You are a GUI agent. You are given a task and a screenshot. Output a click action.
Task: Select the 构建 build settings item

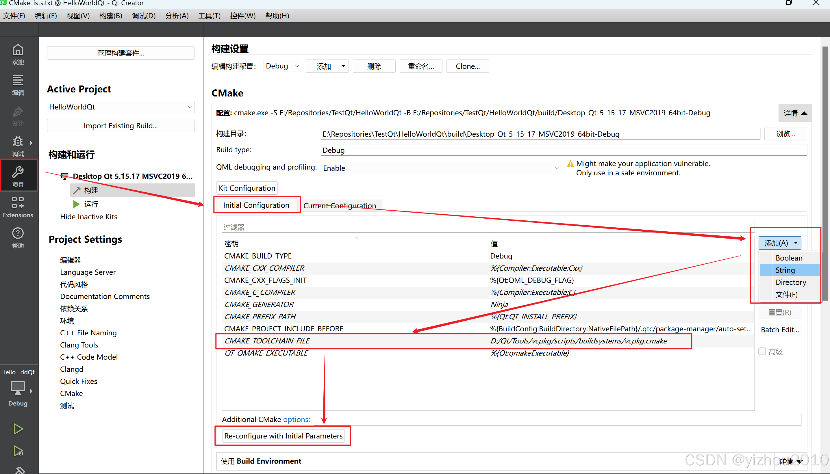[132, 190]
